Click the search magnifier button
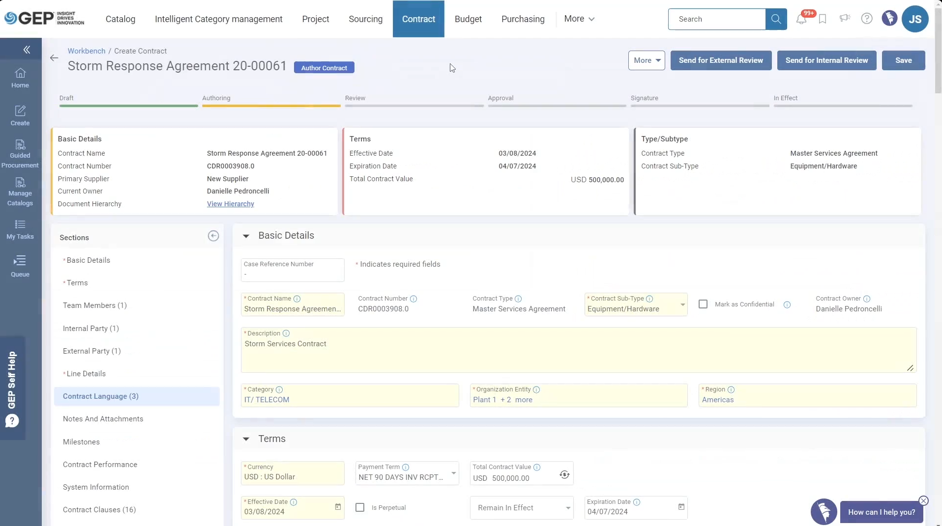 pyautogui.click(x=776, y=19)
